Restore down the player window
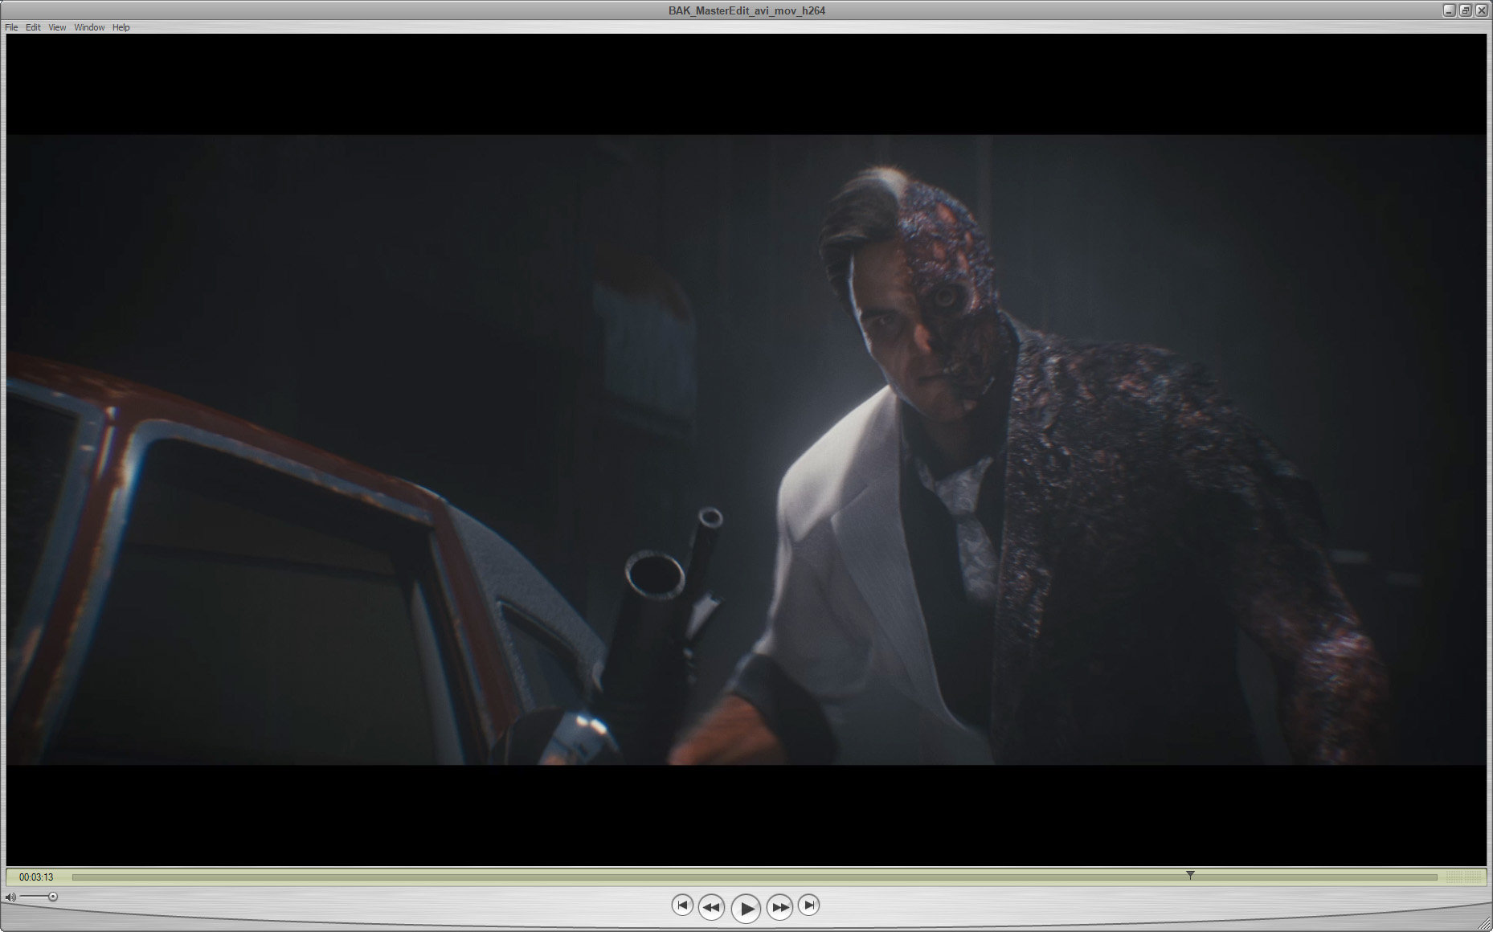This screenshot has width=1493, height=932. (x=1465, y=10)
